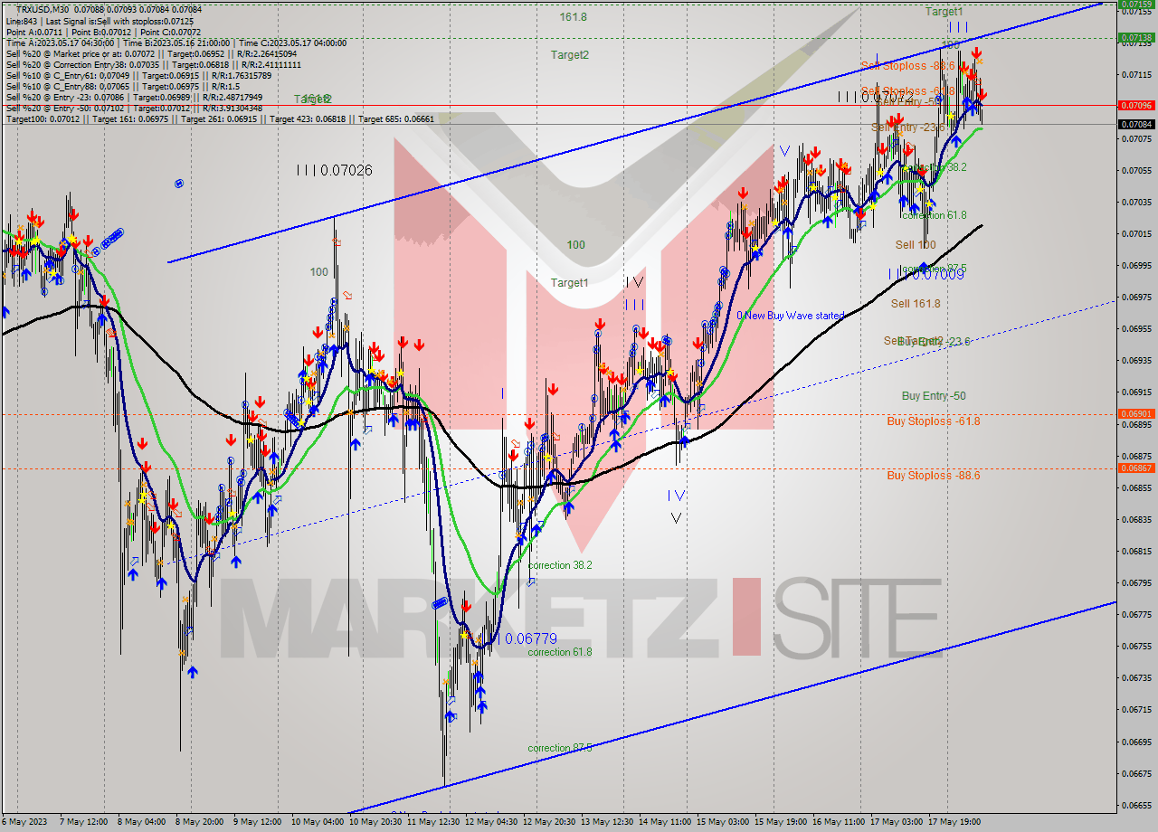Select the 'Buy Entry -50' label
The height and width of the screenshot is (832, 1158).
934,396
